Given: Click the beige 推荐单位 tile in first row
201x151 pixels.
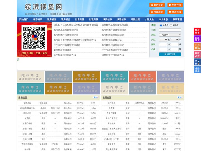Looking at the screenshot, I should tap(30, 77).
